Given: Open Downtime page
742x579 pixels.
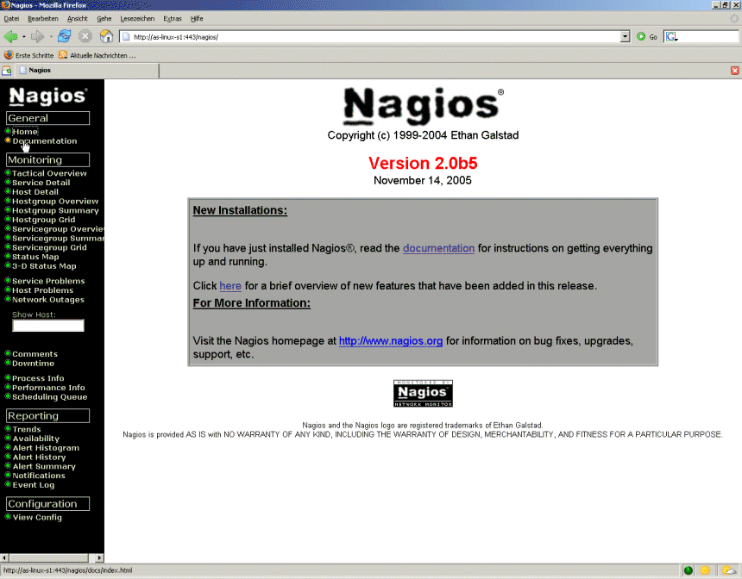Looking at the screenshot, I should click(33, 364).
